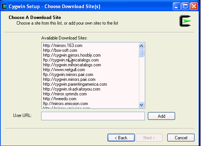This screenshot has height=146, width=202.
Task: Go to previous step with Back
Action: click(x=121, y=138)
